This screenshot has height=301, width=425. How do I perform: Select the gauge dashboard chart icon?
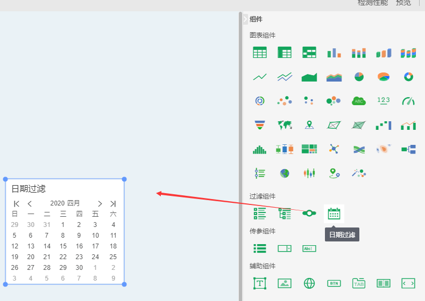[408, 101]
